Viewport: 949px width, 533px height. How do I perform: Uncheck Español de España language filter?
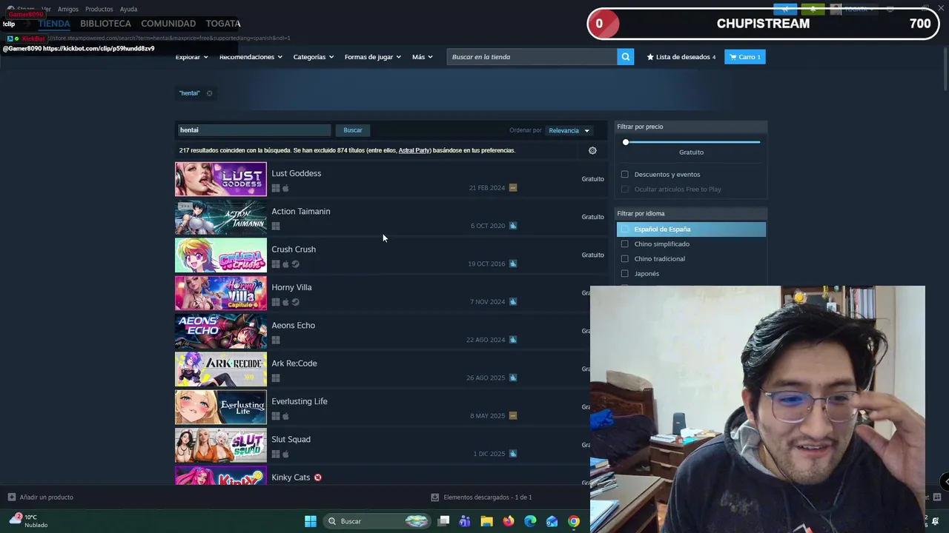625,229
